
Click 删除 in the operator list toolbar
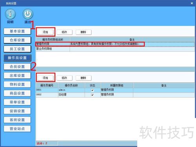tap(83, 78)
